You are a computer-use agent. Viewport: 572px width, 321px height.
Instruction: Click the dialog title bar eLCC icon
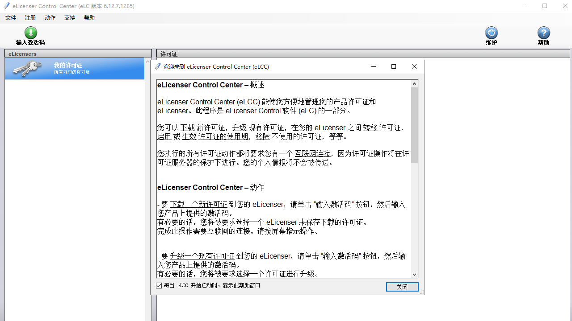tap(157, 66)
